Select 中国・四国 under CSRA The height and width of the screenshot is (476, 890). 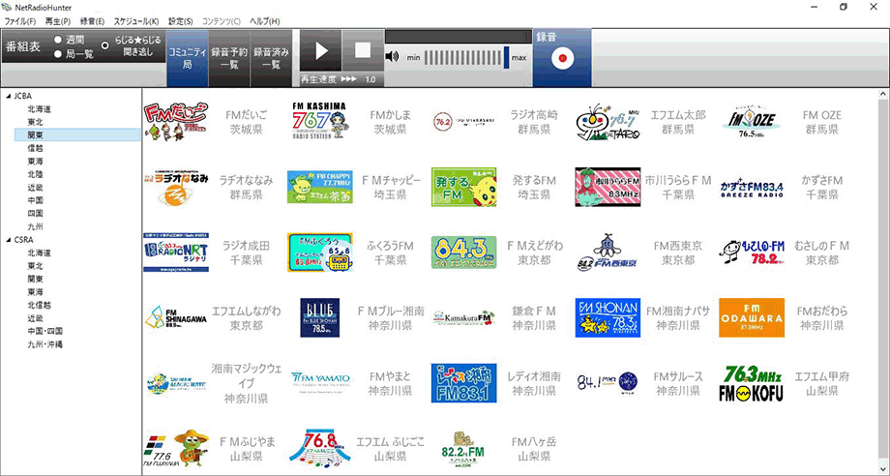pos(44,331)
